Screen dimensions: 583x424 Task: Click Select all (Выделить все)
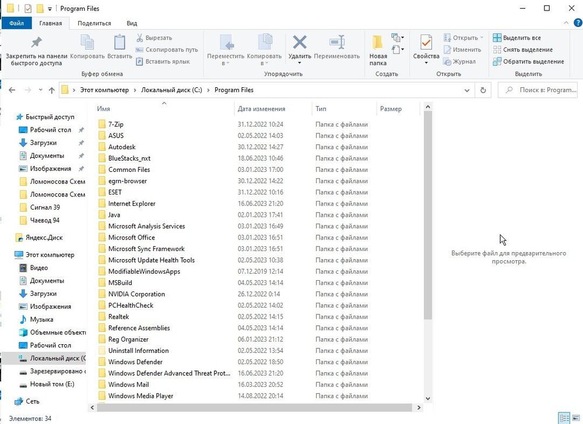pyautogui.click(x=517, y=38)
